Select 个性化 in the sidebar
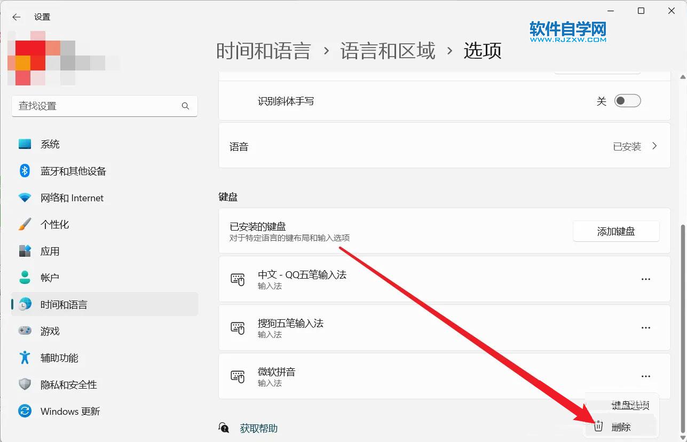 [55, 224]
